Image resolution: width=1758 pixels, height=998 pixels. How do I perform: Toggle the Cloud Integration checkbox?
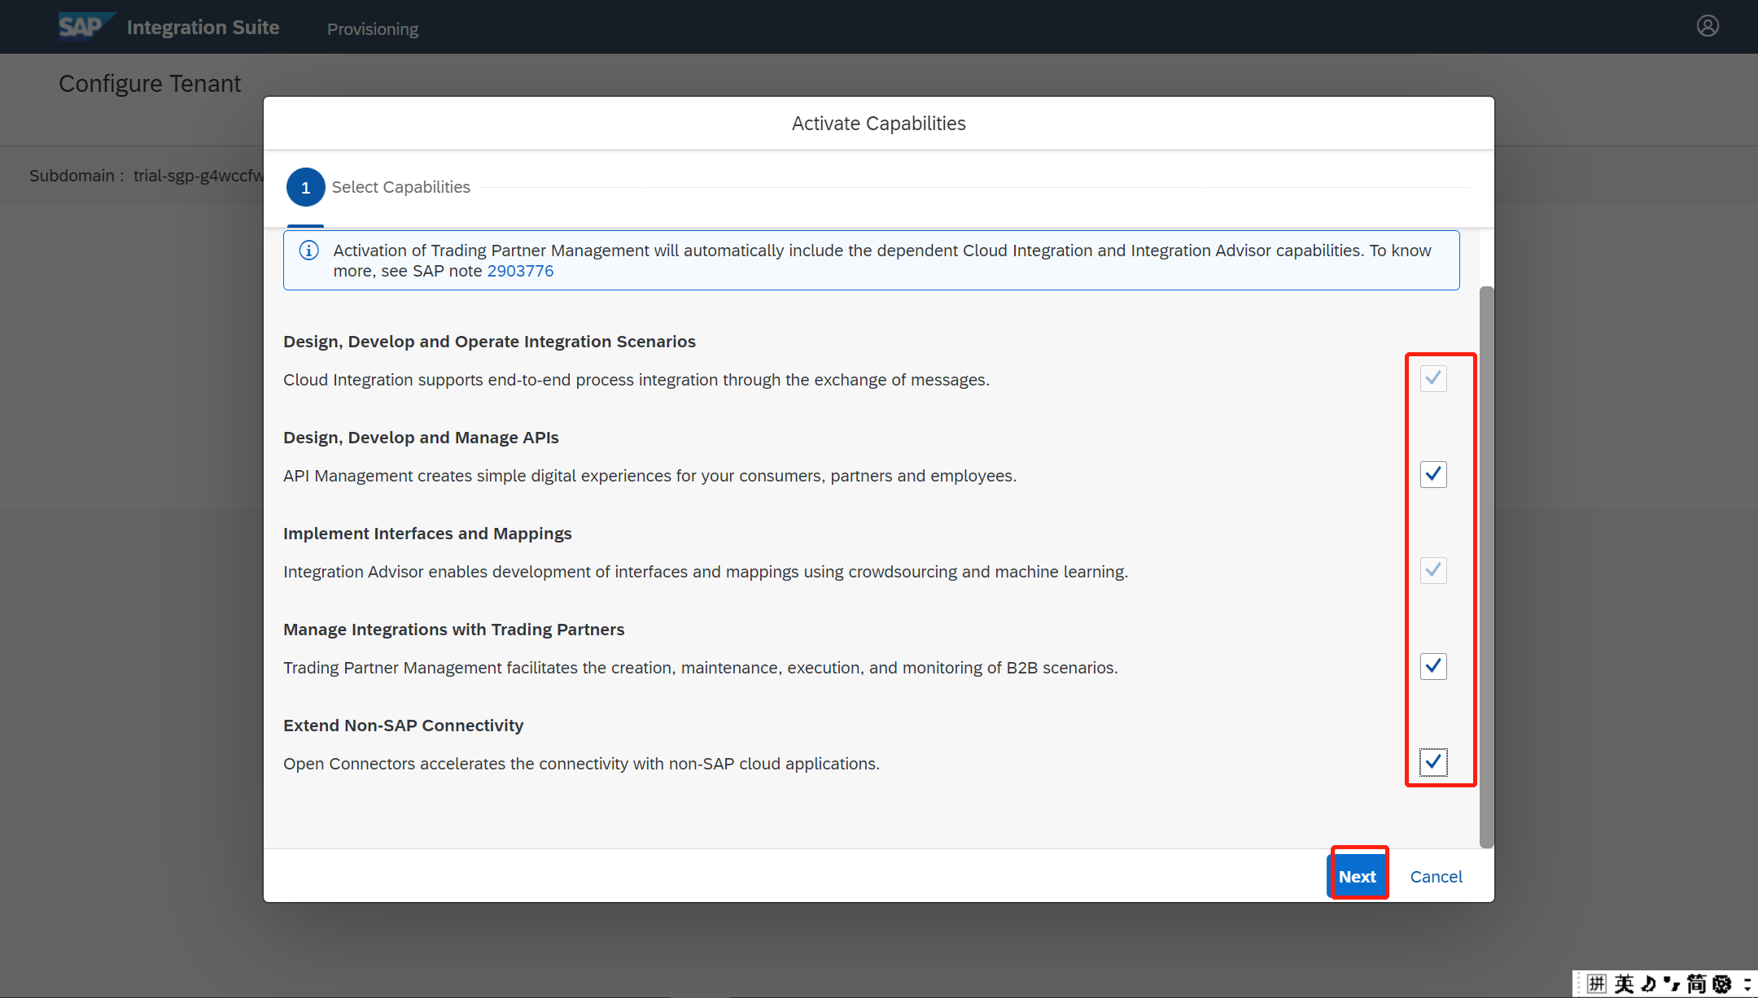pyautogui.click(x=1433, y=378)
